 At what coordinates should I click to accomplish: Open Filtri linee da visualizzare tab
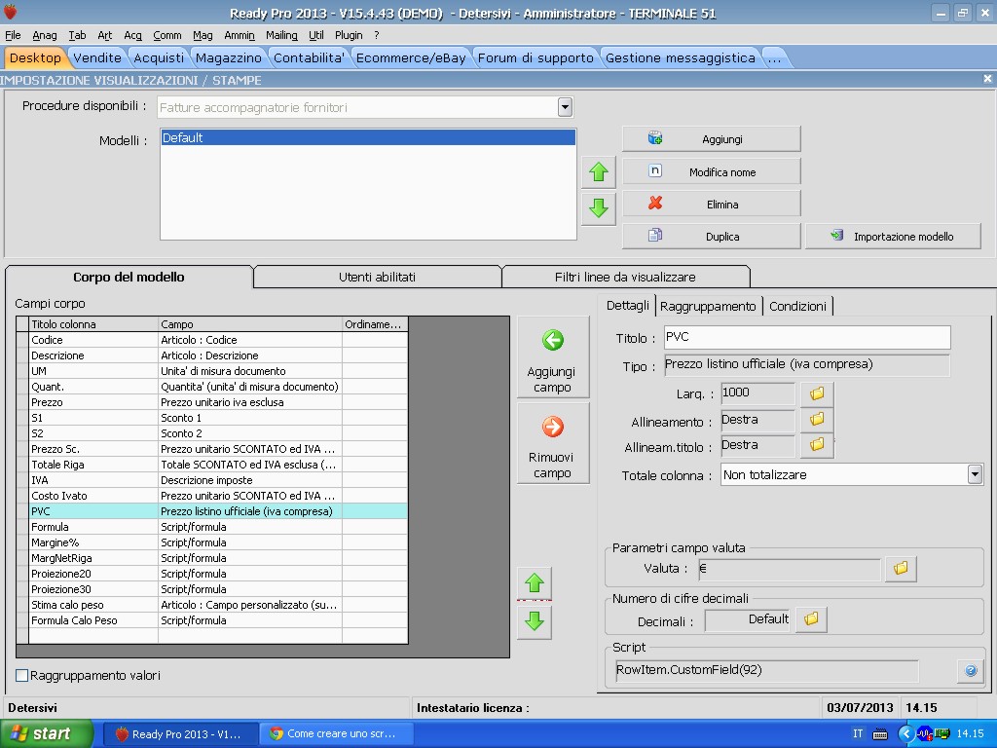point(625,278)
